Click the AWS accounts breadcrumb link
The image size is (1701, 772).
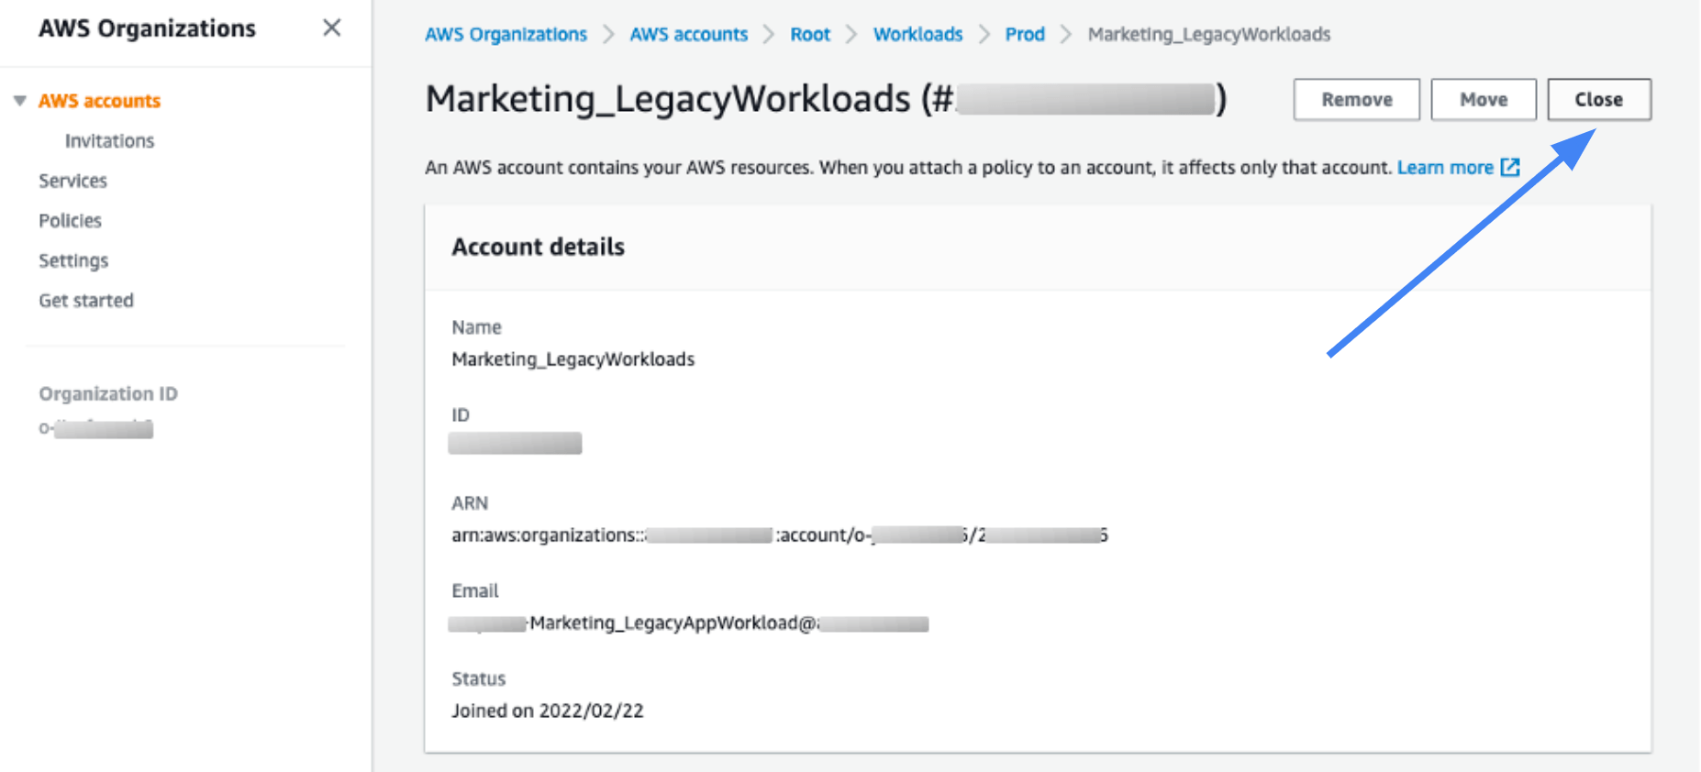tap(688, 35)
